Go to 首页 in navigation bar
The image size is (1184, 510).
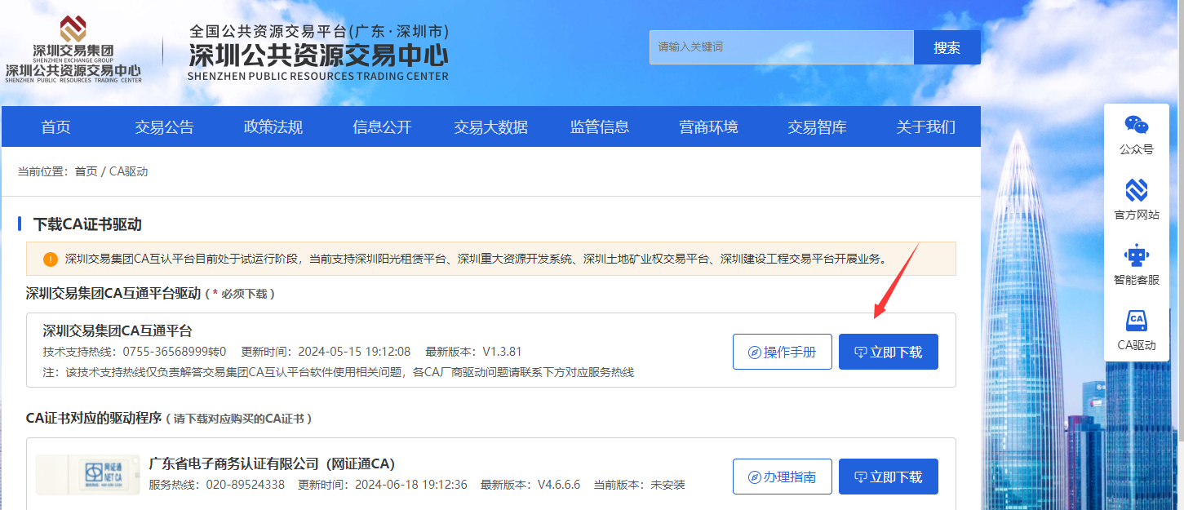coord(56,126)
